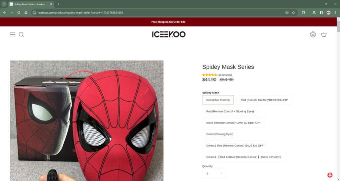
Task: Switch to the Spidey Mask Series tab
Action: tap(30, 4)
